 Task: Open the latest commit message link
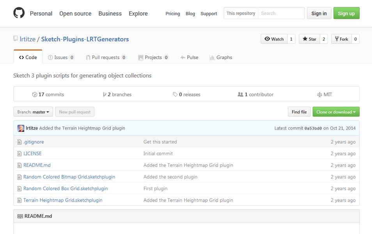click(x=82, y=128)
